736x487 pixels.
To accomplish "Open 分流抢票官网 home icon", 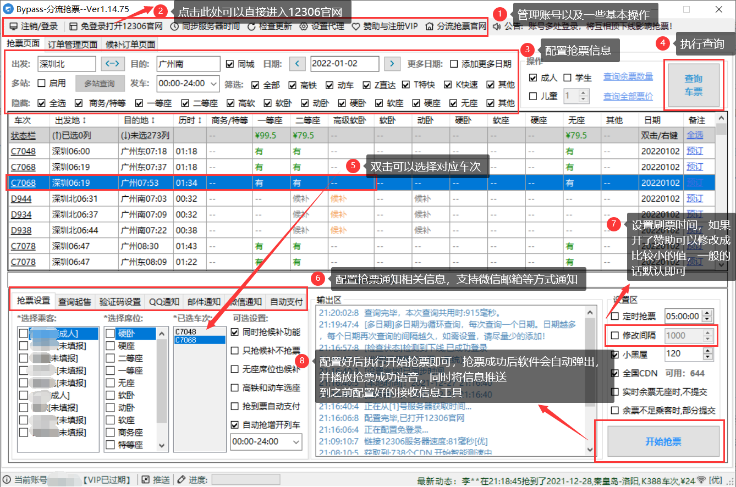I will tap(430, 26).
